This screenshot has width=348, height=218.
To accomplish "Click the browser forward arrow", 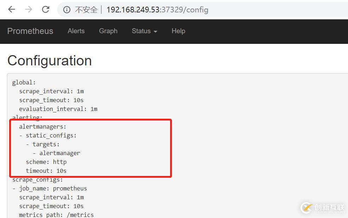I will click(28, 9).
